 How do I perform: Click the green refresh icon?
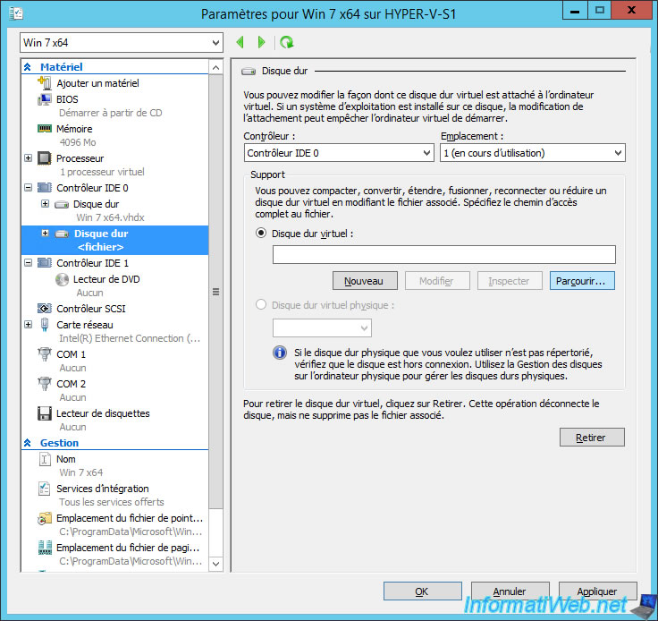coord(287,42)
